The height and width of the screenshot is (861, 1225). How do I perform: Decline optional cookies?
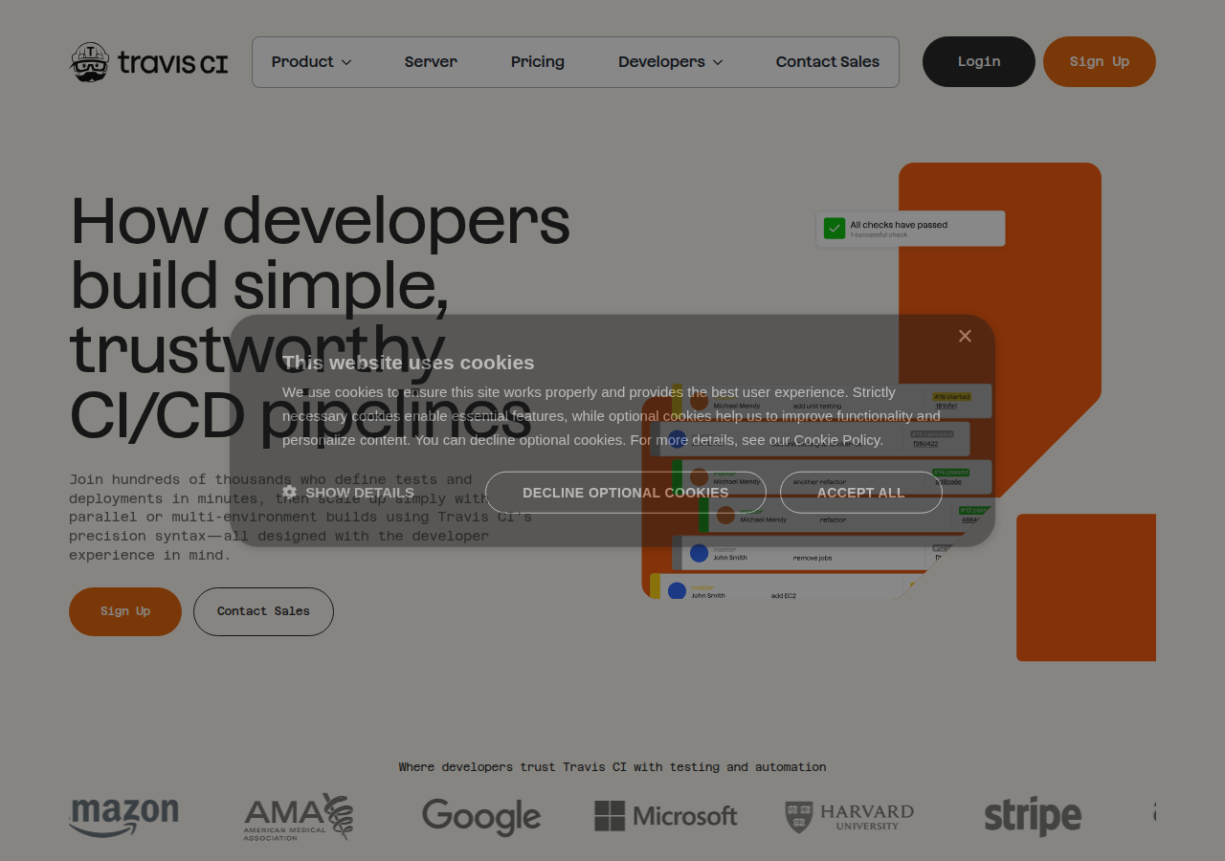point(626,493)
